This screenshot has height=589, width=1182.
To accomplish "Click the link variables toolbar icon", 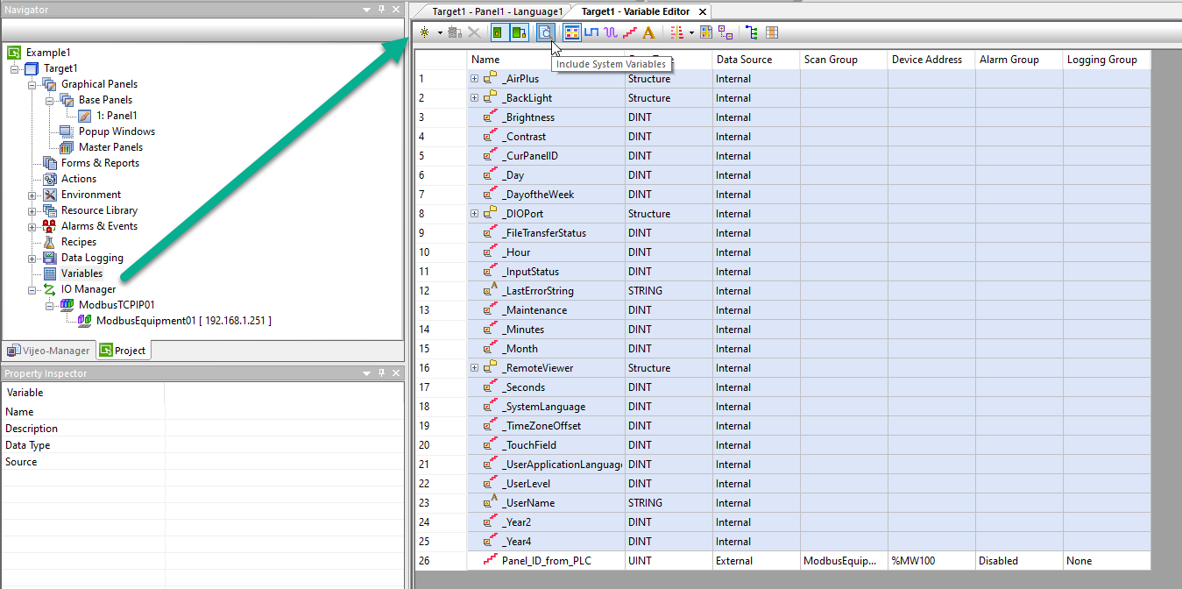I will coord(454,32).
